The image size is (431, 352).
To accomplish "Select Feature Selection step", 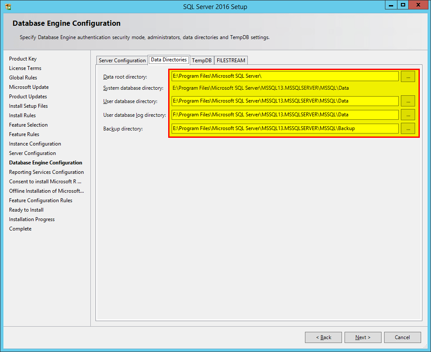I will (x=28, y=125).
